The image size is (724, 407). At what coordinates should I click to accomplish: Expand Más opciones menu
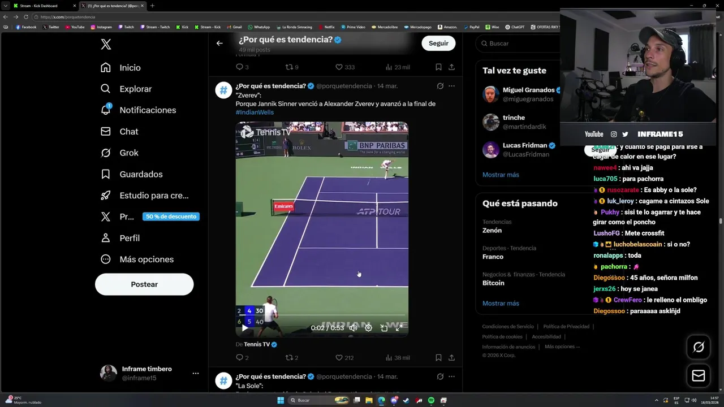137,259
